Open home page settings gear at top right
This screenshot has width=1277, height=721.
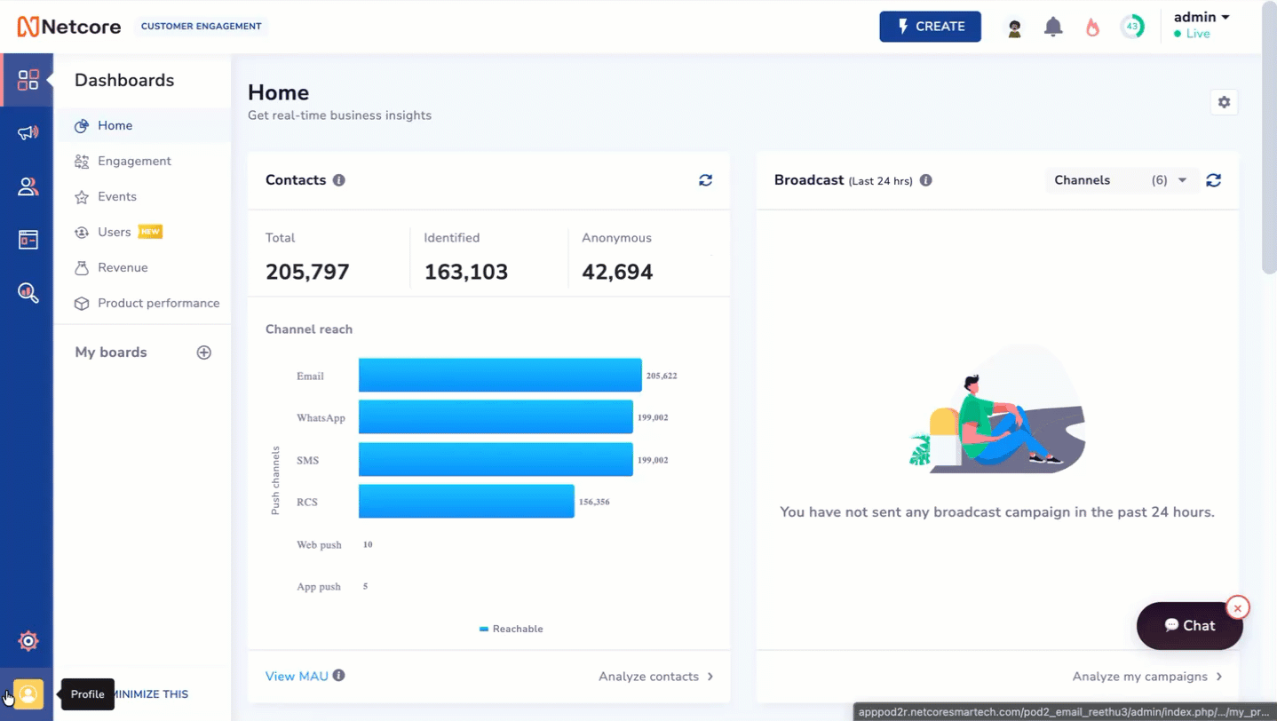(1224, 102)
